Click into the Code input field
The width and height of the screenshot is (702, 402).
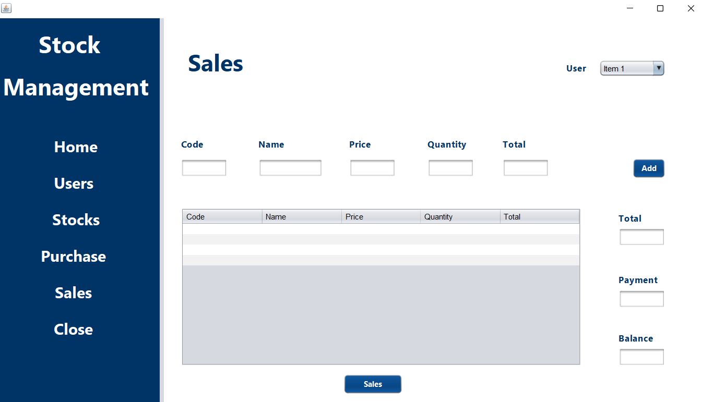(204, 167)
